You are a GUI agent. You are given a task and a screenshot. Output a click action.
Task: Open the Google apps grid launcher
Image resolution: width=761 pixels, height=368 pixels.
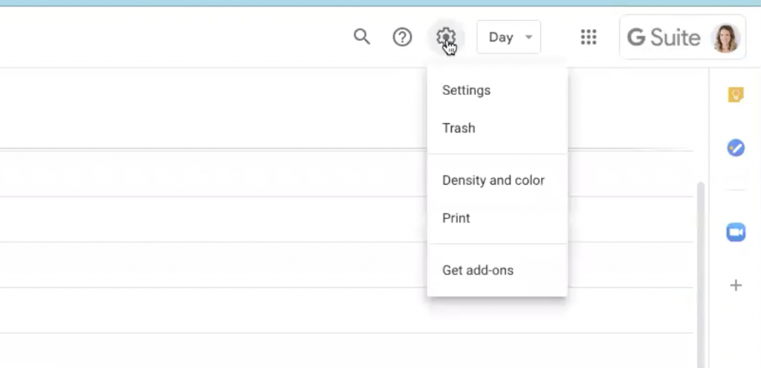coord(589,37)
